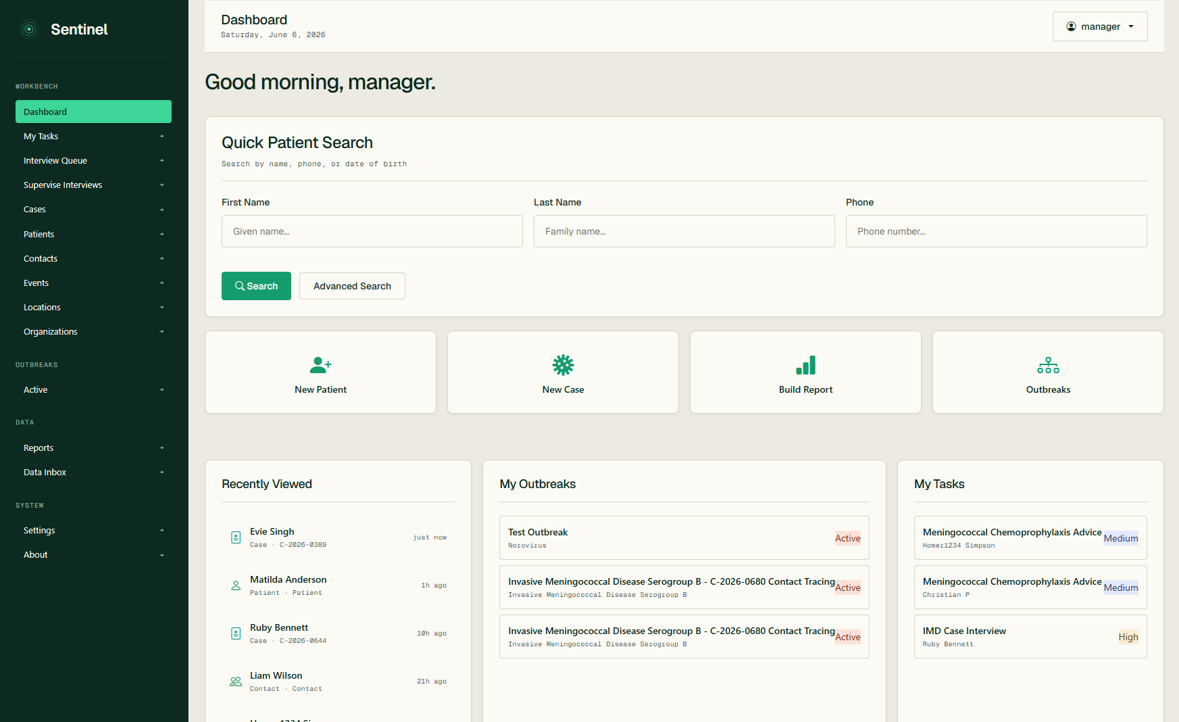1179x722 pixels.
Task: Open chemoprophylaxis task for Christian P
Action: coord(1030,587)
